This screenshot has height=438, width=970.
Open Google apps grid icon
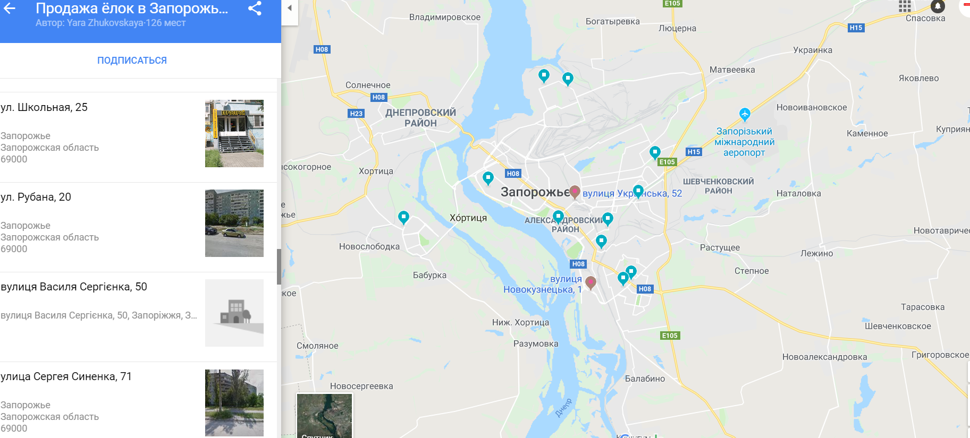pyautogui.click(x=905, y=6)
